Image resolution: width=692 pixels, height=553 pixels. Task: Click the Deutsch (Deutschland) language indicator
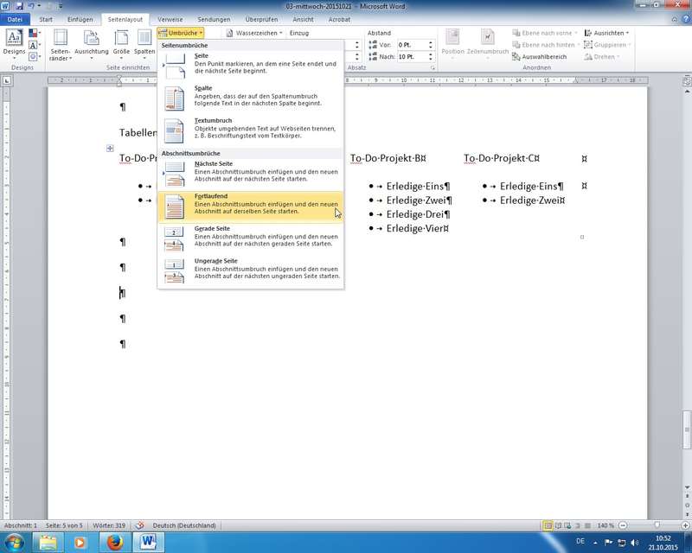(x=184, y=525)
